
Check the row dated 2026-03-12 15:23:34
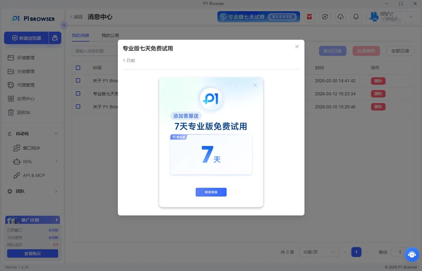click(78, 94)
